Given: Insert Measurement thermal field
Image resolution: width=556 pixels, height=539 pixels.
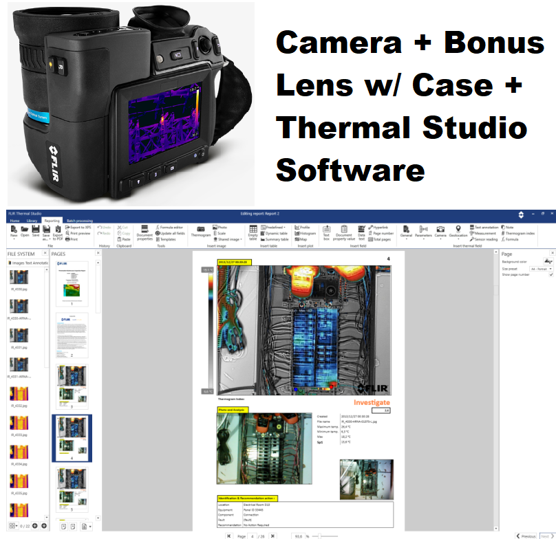Looking at the screenshot, I should coord(483,233).
